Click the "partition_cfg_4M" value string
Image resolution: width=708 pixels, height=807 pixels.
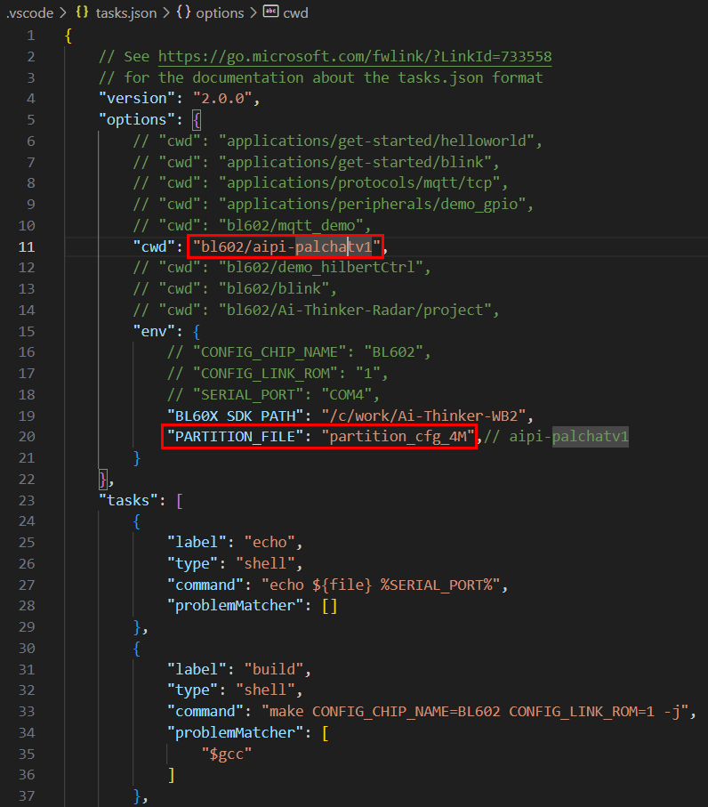click(398, 437)
